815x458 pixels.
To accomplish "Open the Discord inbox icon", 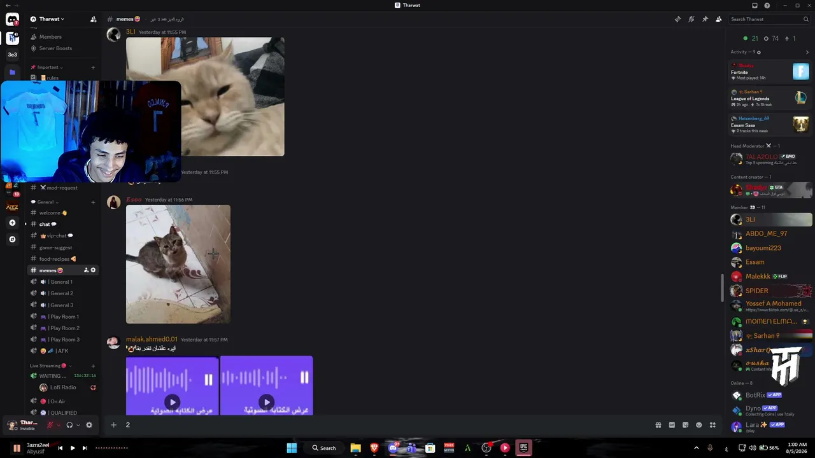I will (755, 6).
